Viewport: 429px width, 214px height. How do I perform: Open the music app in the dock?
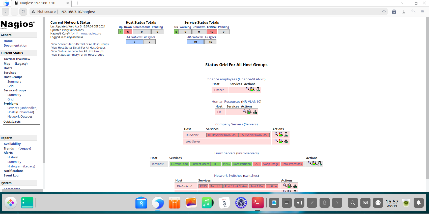[208, 203]
